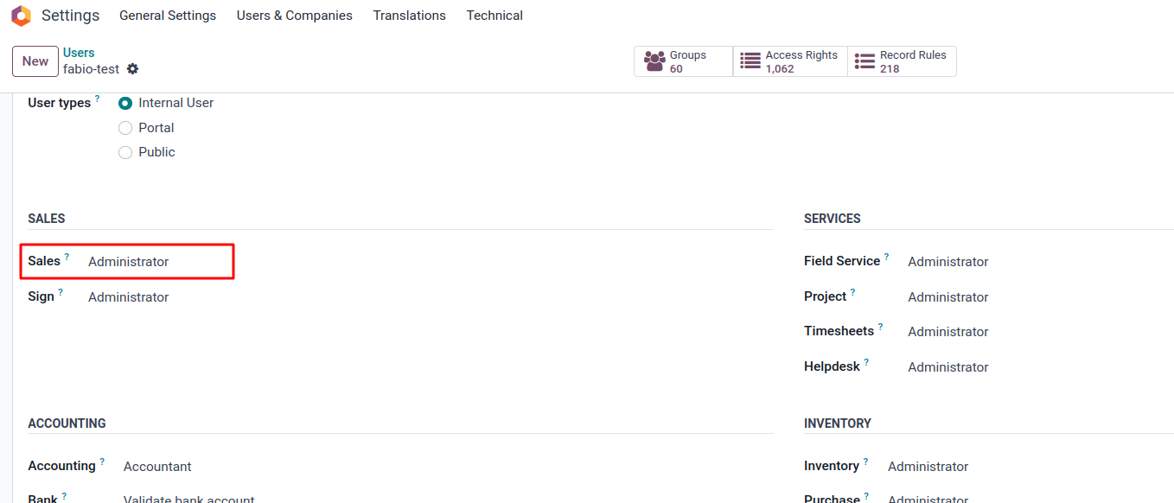Open the Users & Companies menu

294,16
